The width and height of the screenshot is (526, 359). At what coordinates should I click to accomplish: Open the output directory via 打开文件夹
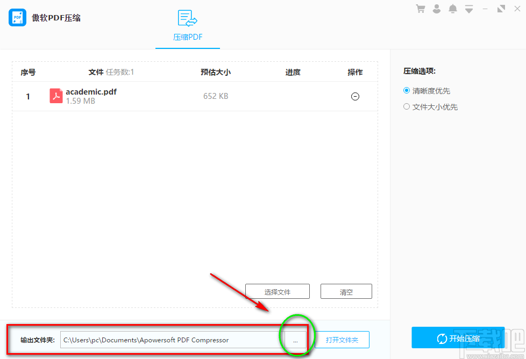pyautogui.click(x=343, y=340)
